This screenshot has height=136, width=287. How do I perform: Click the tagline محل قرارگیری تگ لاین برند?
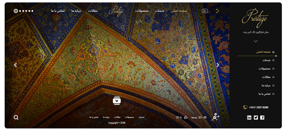tap(256, 32)
